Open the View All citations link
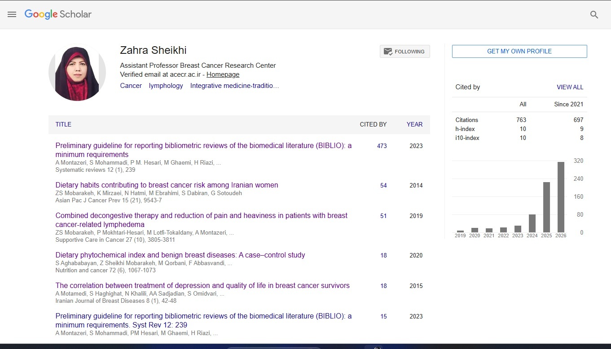 point(570,87)
